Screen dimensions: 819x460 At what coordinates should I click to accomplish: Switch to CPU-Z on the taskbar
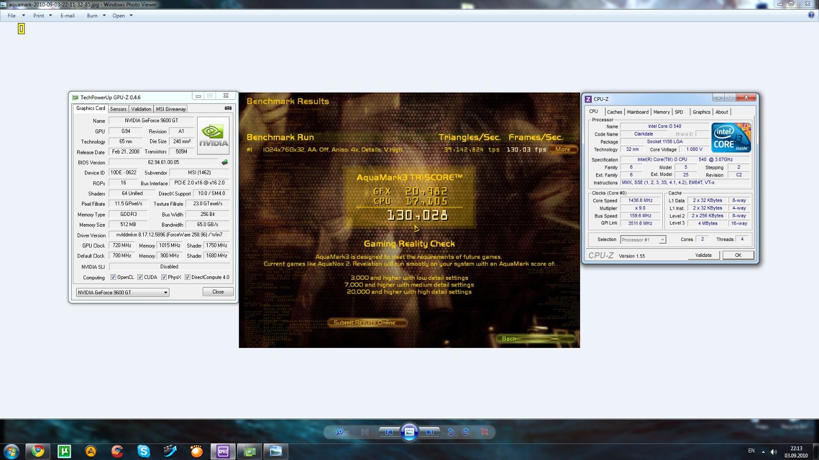click(x=223, y=451)
